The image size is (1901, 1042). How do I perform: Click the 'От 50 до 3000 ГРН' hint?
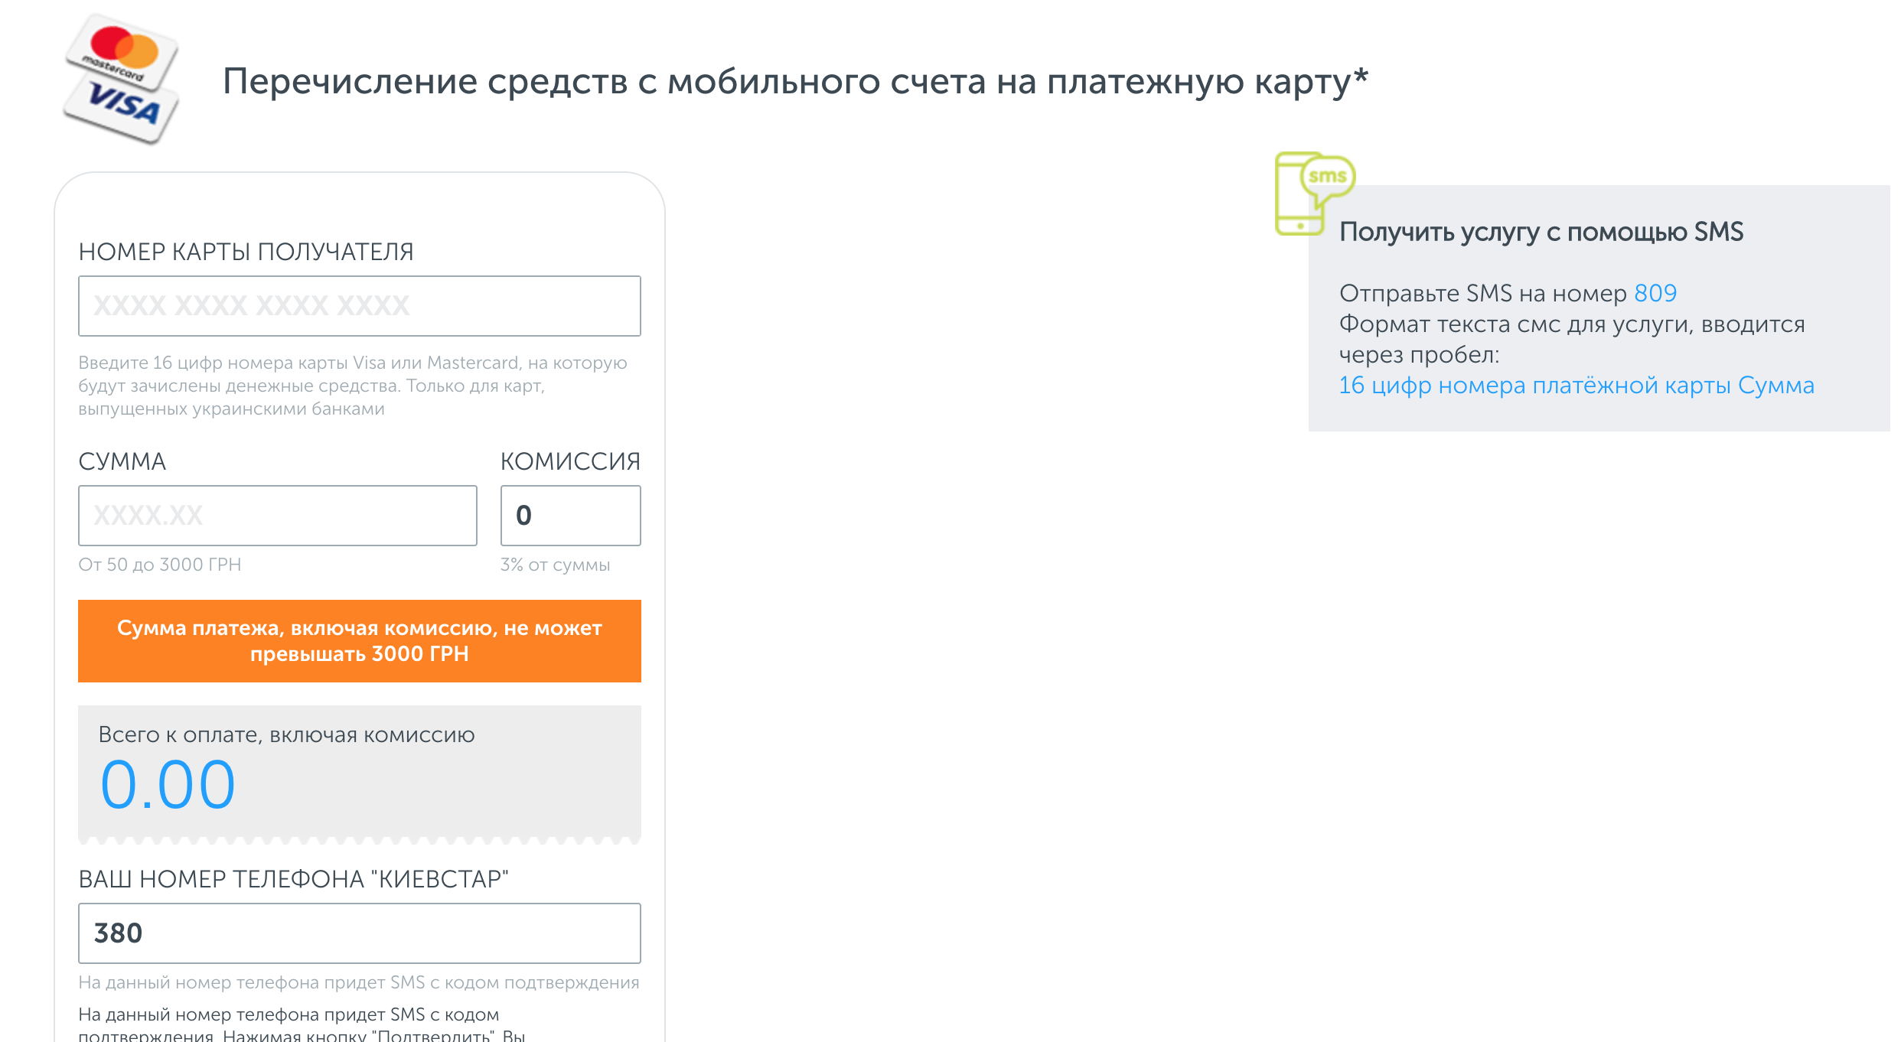[160, 565]
